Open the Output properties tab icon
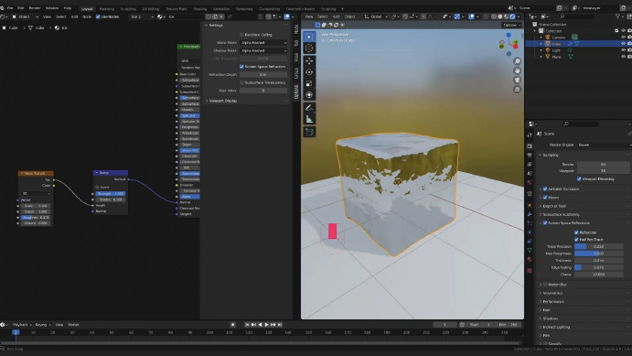Image resolution: width=632 pixels, height=356 pixels. (530, 156)
